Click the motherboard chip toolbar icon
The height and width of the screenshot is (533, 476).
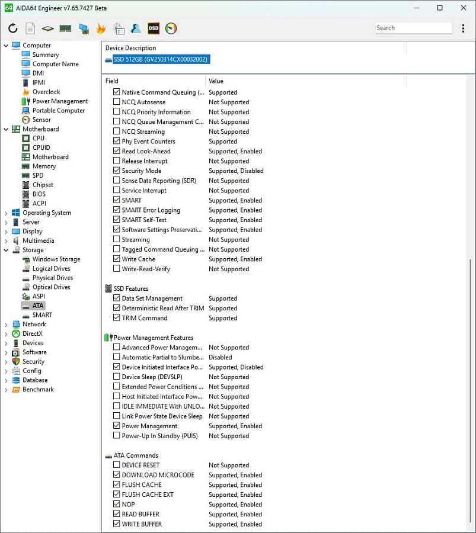pyautogui.click(x=47, y=28)
